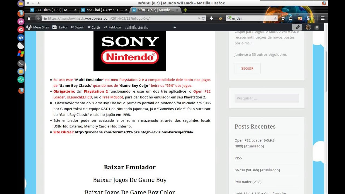
Task: Open the PISS recent post
Action: [238, 158]
